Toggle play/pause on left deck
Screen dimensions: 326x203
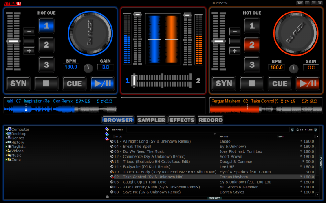(x=103, y=84)
